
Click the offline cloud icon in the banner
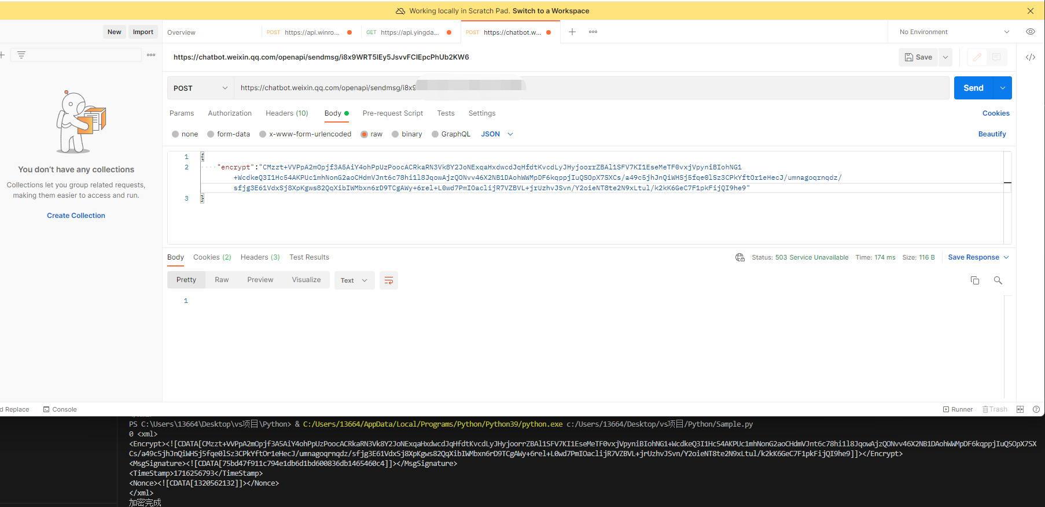pyautogui.click(x=400, y=11)
